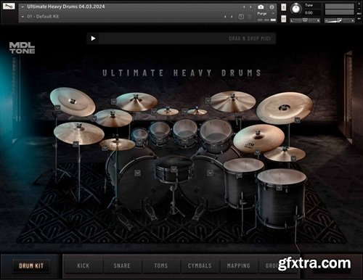Open the wrench instrument edit icon
Image resolution: width=363 pixels, height=280 pixels.
[x=9, y=6]
